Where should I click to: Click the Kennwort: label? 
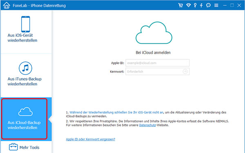(117, 72)
